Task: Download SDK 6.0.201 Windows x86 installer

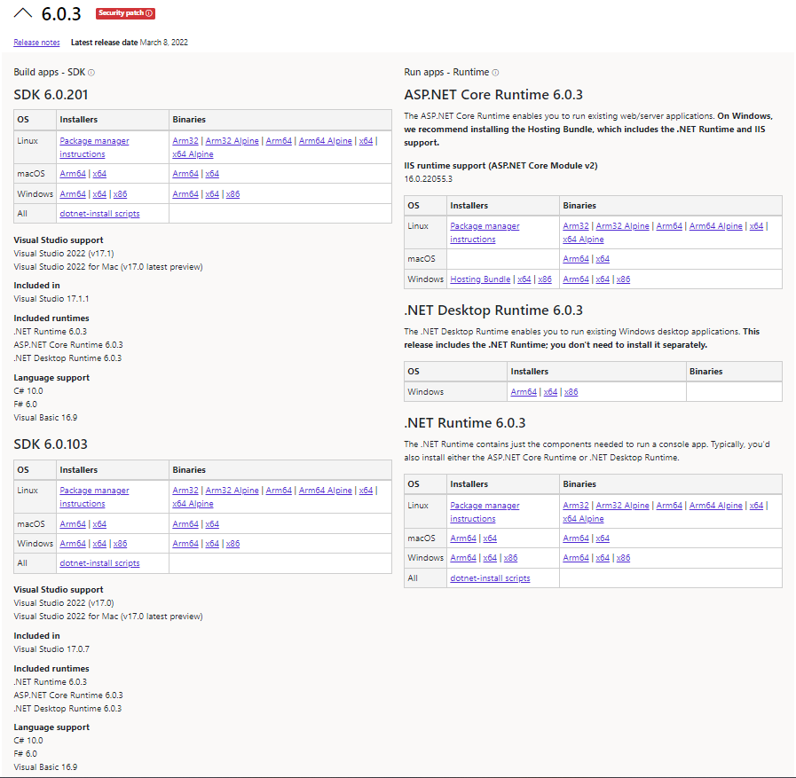Action: (121, 194)
